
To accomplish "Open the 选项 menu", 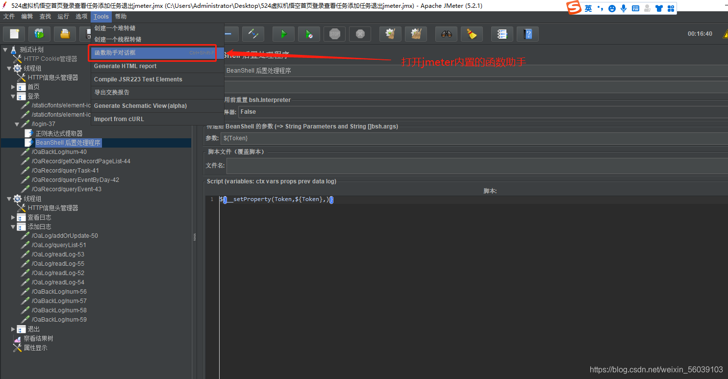I will click(81, 17).
